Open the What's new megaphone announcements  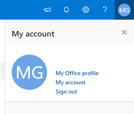pyautogui.click(x=47, y=10)
